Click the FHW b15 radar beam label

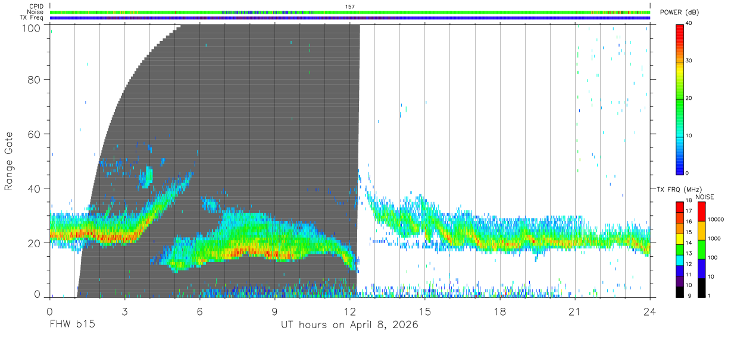72,325
